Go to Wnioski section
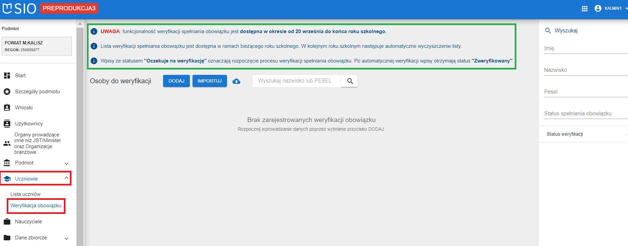 coord(24,108)
